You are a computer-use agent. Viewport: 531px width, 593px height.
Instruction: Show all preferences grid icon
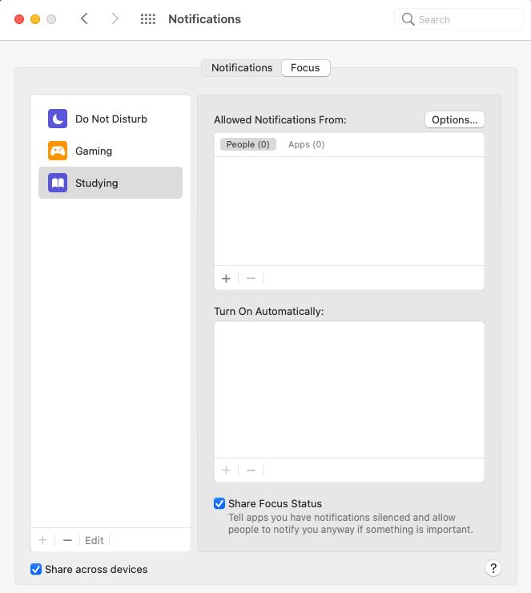tap(147, 18)
